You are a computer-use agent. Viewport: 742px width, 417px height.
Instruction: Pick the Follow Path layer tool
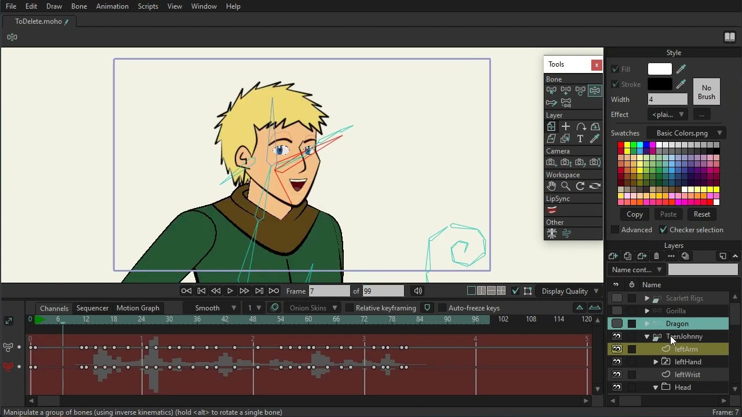(x=580, y=126)
